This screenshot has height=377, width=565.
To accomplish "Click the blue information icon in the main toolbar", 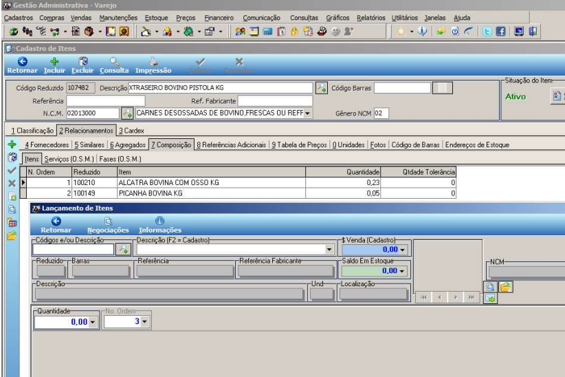I will tap(422, 32).
